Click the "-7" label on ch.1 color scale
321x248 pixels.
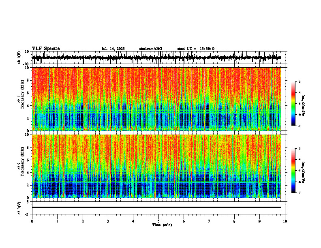(299, 126)
